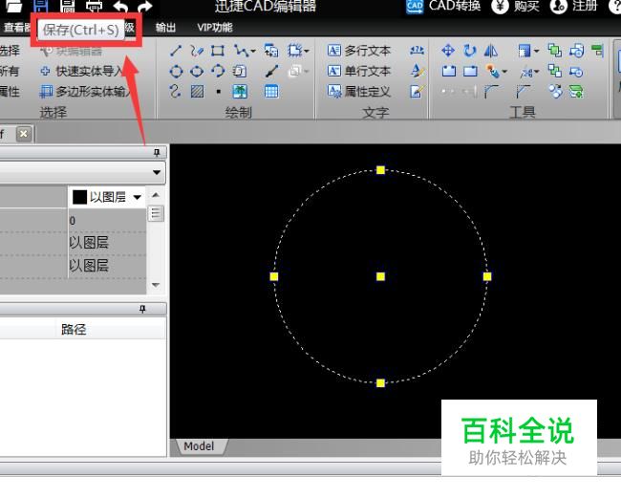Select the Line drawing tool
Screen dimensions: 621x499
(x=176, y=51)
